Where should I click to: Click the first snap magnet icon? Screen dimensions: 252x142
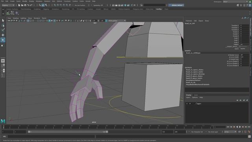(55, 5)
